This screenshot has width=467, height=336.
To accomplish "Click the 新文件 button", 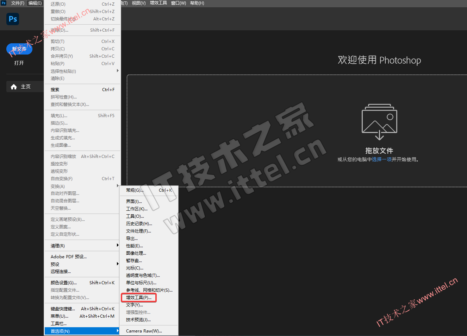I will 19,49.
